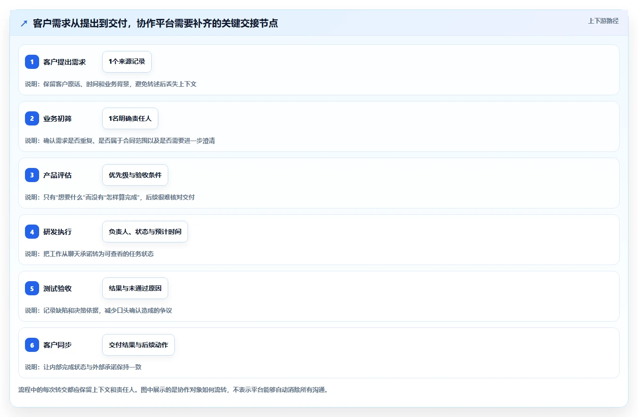Click the 优先级与验收条件 tag
638x417 pixels.
point(135,175)
